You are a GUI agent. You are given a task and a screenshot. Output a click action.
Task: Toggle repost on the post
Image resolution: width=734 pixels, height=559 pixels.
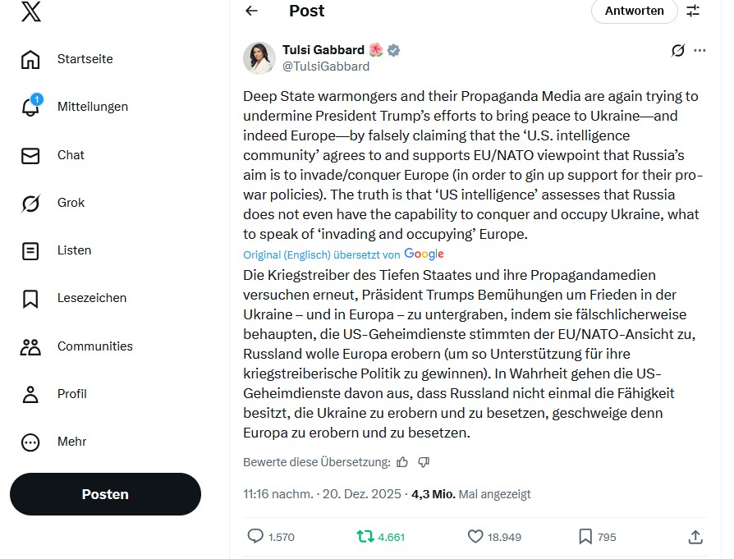click(365, 537)
